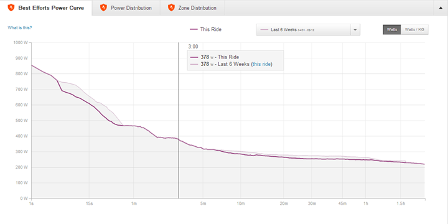448x224 pixels.
Task: Open the 'What is this?' help link
Action: [x=20, y=28]
